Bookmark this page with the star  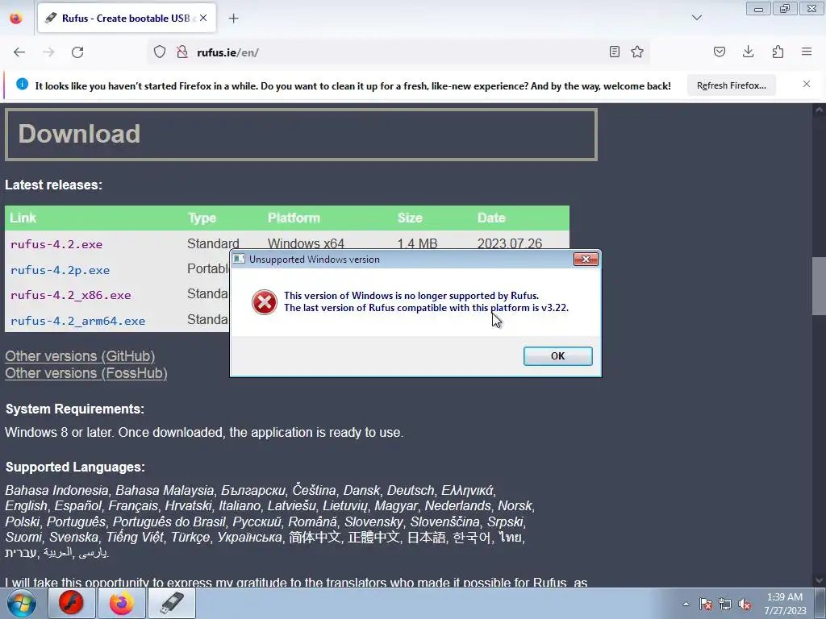[x=637, y=52]
